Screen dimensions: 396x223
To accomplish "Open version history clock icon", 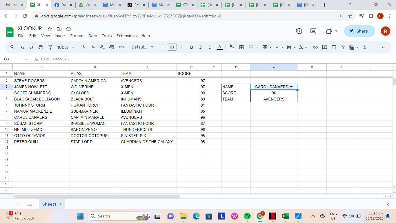I will 299,31.
